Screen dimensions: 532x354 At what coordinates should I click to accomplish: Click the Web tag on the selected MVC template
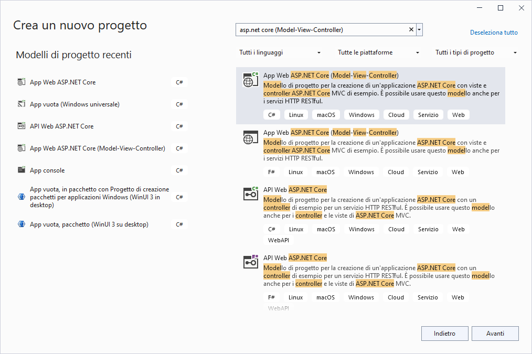(x=459, y=115)
